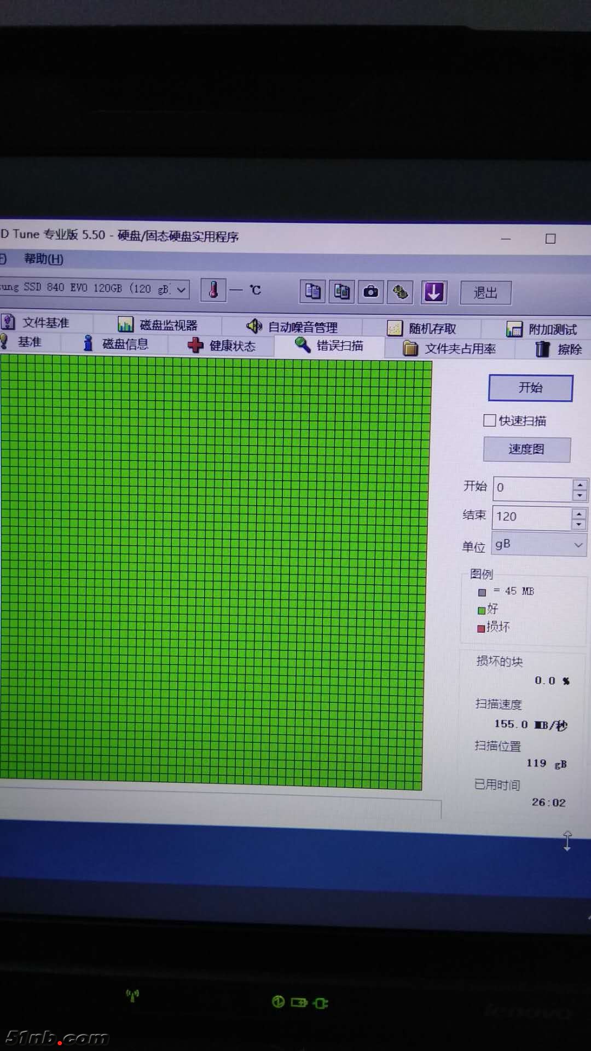Open the 帮助(H) help menu
591x1051 pixels.
(44, 259)
